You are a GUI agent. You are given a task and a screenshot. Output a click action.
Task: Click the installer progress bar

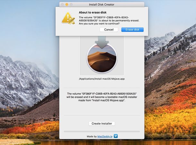(x=102, y=132)
